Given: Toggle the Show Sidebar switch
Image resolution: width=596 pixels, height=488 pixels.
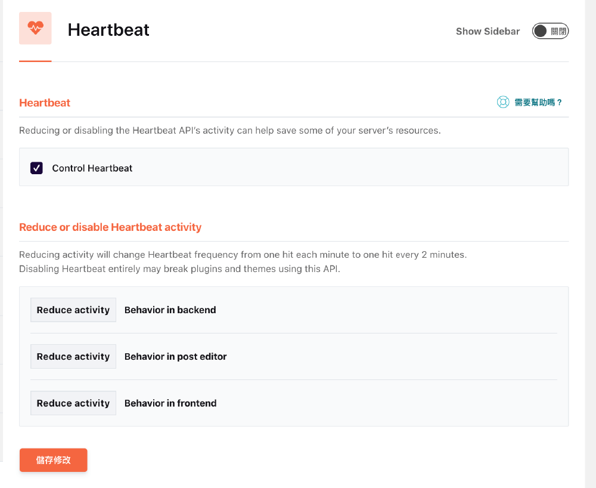Looking at the screenshot, I should [x=550, y=30].
